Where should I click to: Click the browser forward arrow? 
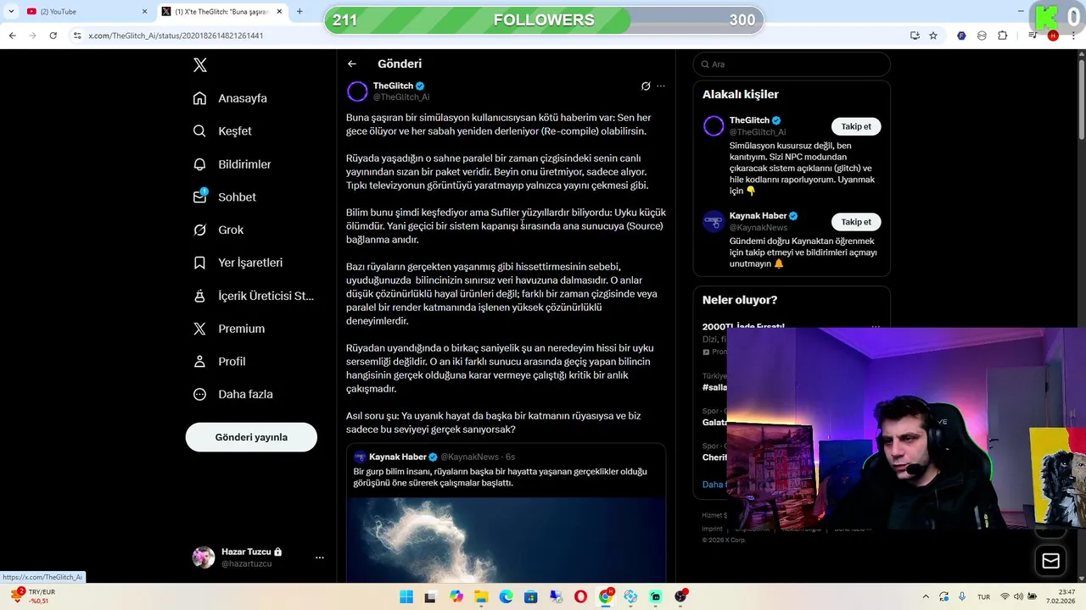(32, 36)
